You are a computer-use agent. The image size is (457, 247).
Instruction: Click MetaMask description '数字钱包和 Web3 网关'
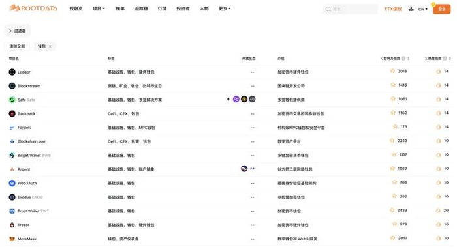point(297,239)
